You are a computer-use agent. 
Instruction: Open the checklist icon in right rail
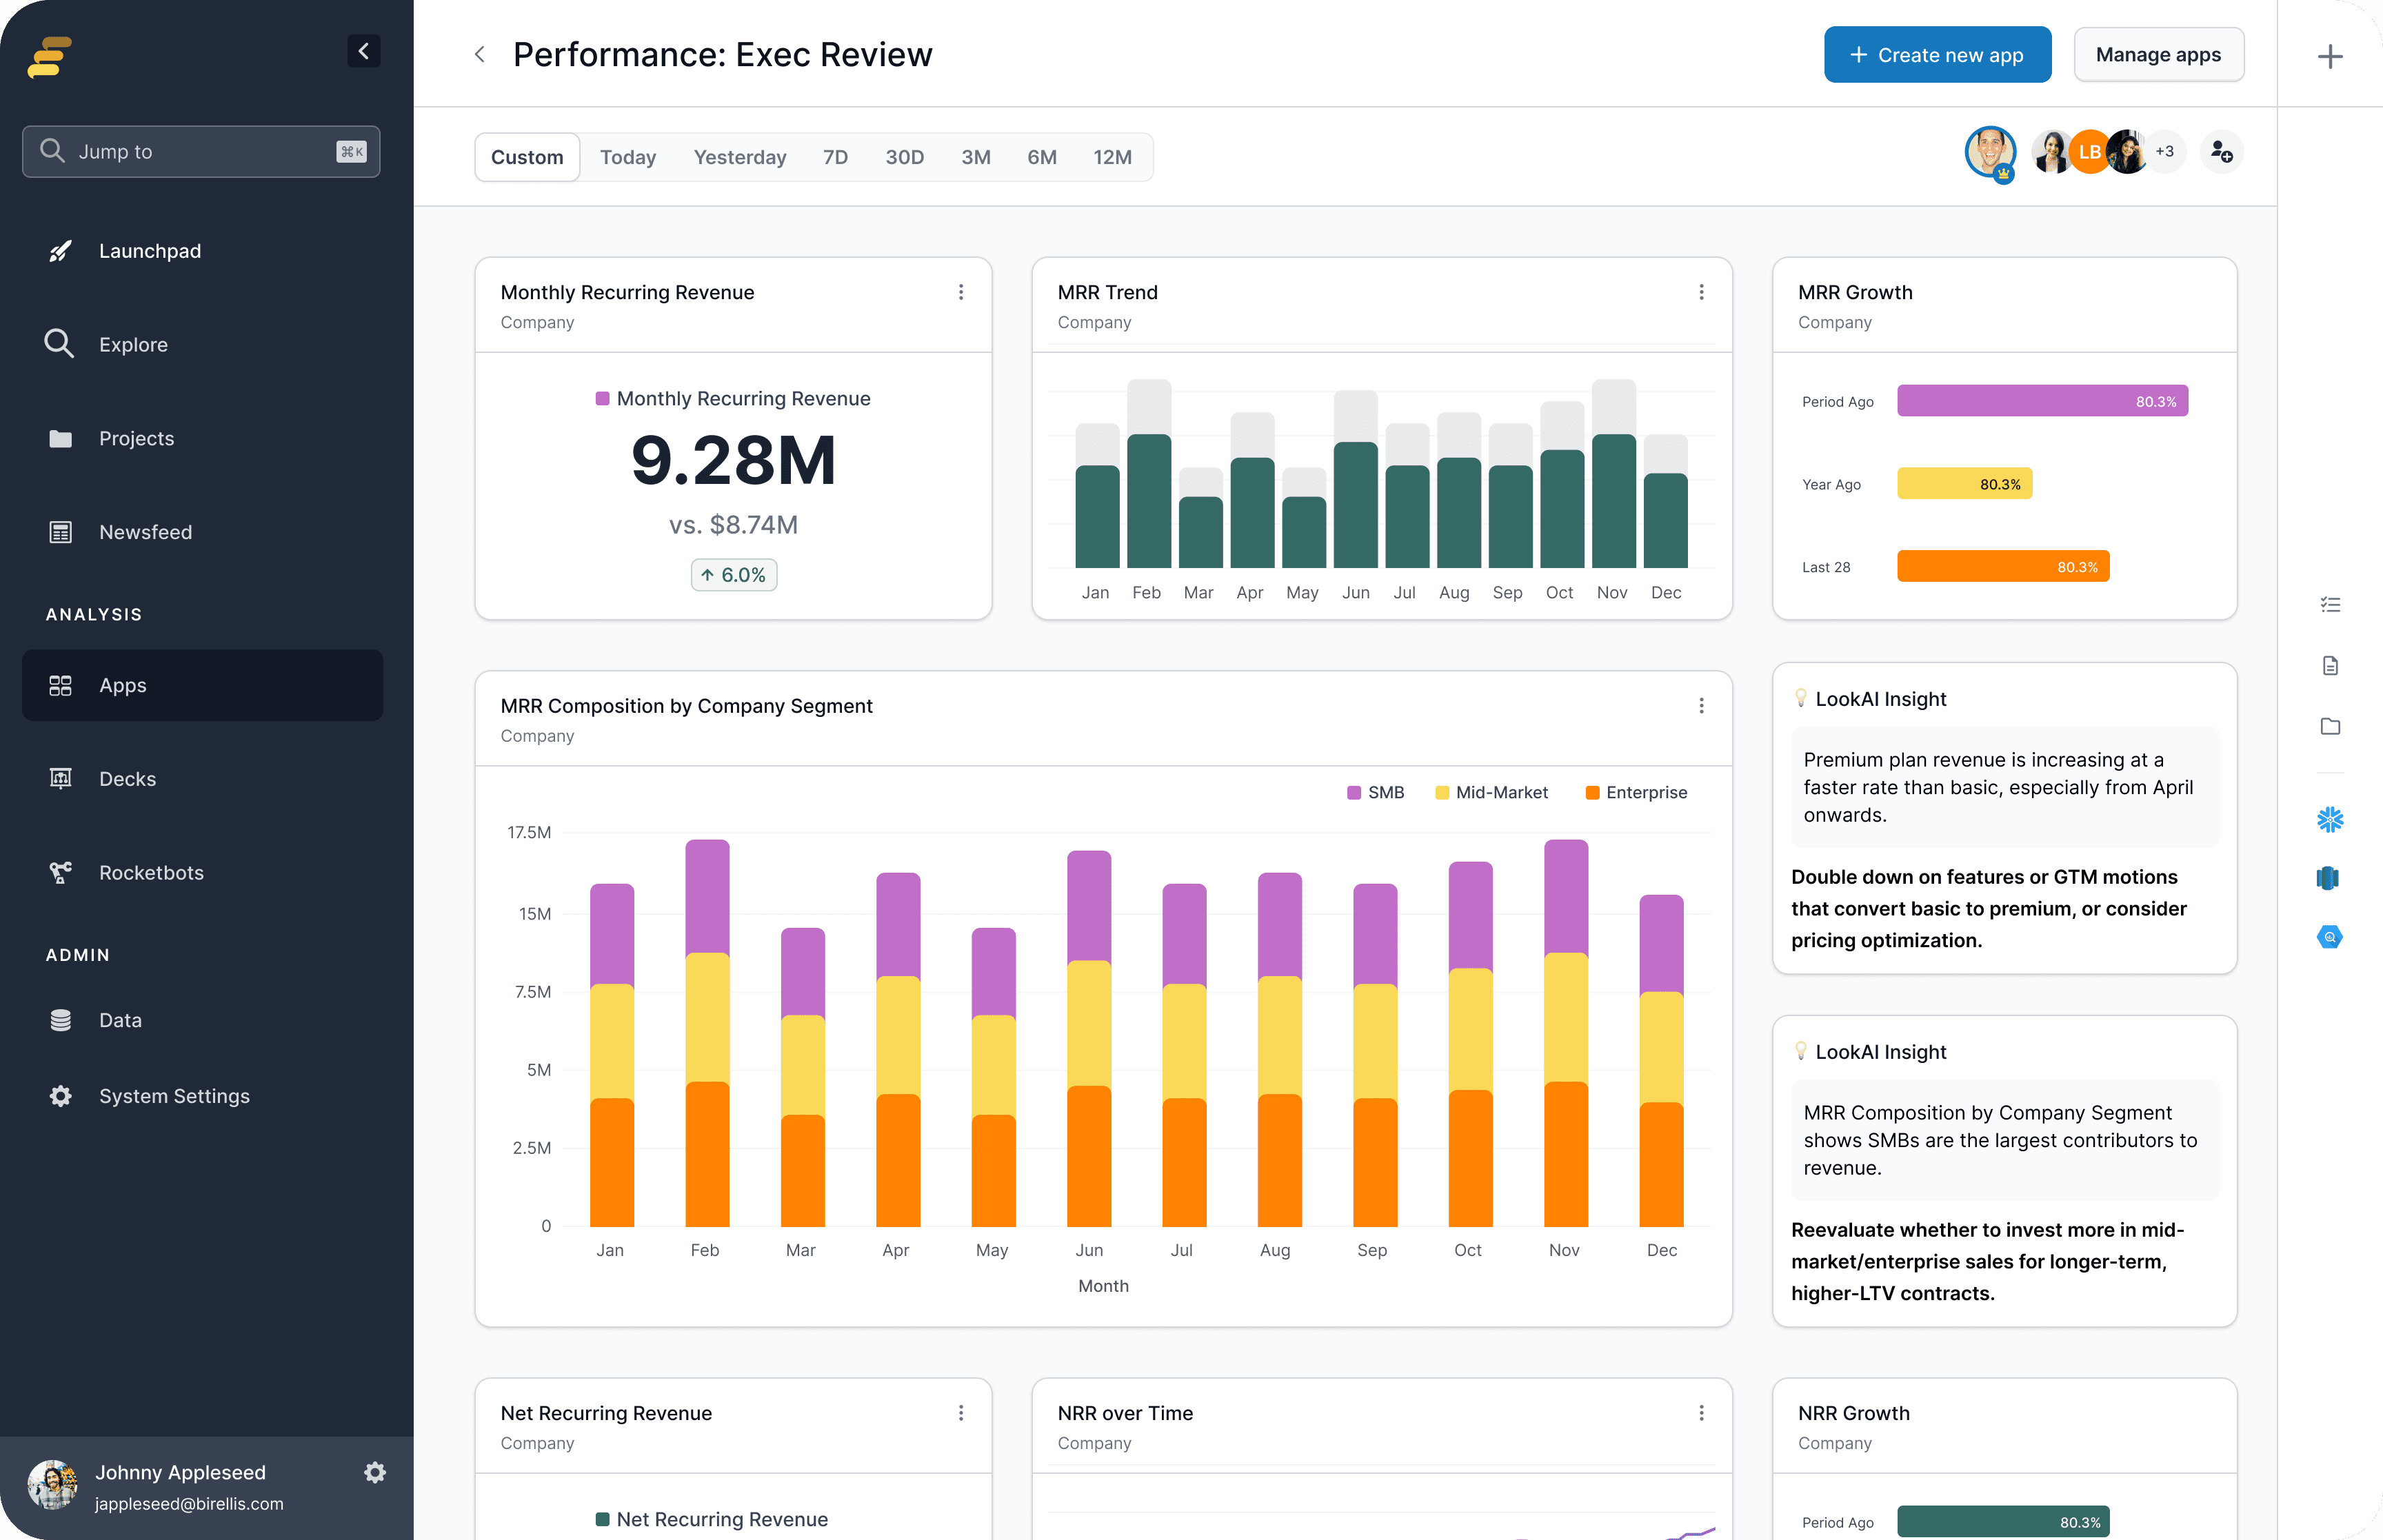2329,605
